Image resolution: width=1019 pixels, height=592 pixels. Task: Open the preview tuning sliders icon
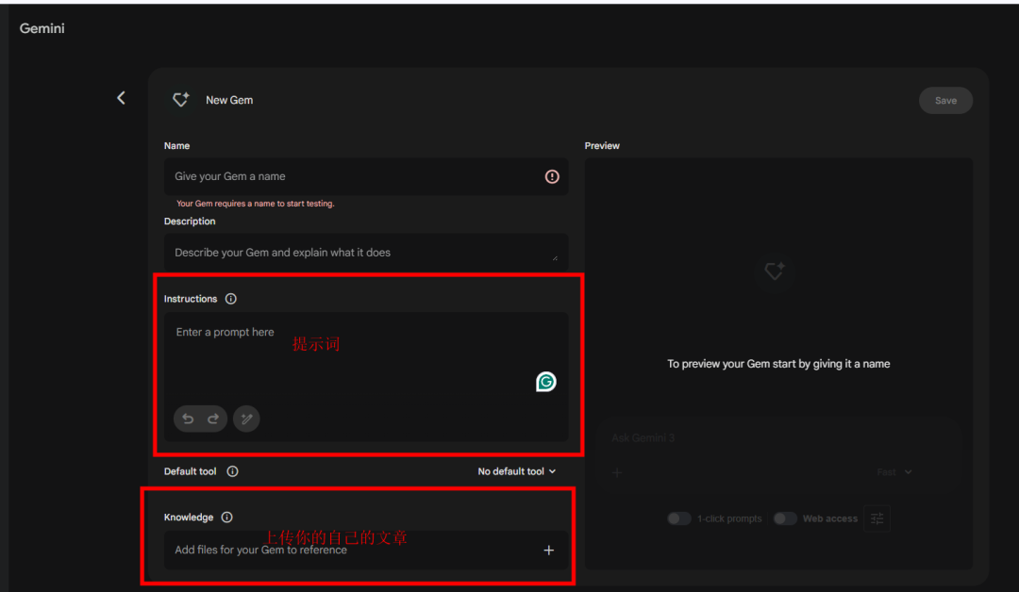tap(877, 518)
